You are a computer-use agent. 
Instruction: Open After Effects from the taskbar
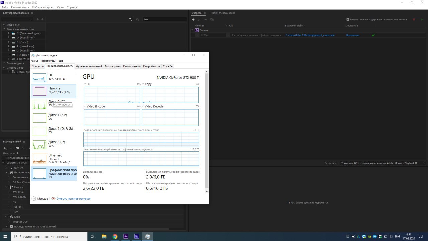tap(126, 236)
